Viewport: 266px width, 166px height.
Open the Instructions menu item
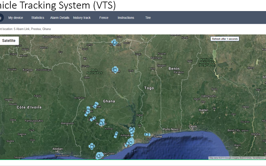(x=126, y=18)
